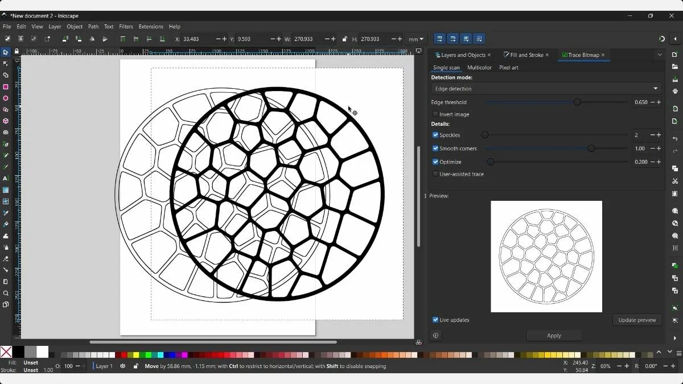Click the Cut scissors icon
Screen dimensions: 683x384
(x=675, y=181)
